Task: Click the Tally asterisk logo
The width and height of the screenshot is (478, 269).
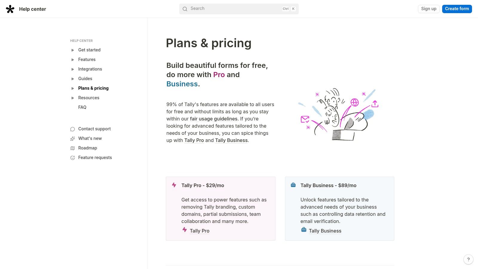Action: point(10,9)
